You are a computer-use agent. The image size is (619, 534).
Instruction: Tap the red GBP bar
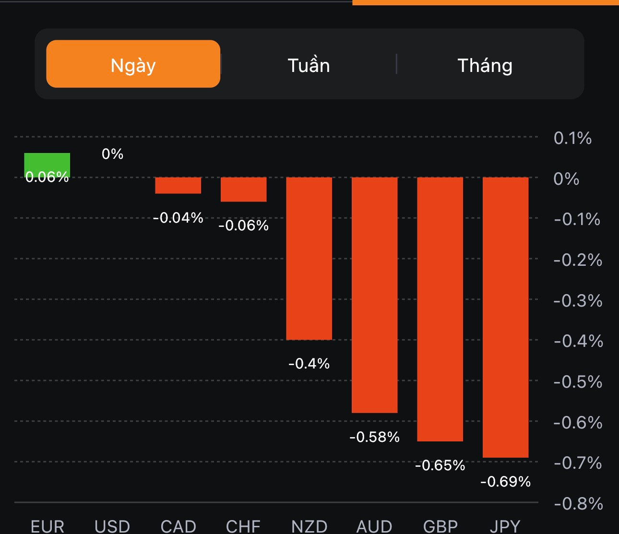pyautogui.click(x=440, y=309)
